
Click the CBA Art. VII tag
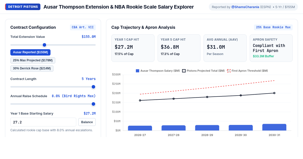coord(83,27)
